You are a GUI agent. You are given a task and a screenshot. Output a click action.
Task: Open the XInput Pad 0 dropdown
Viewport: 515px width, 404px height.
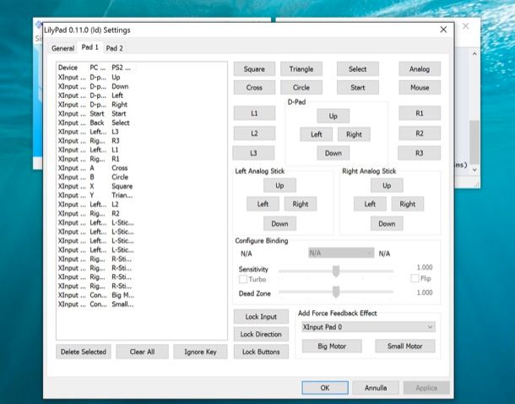368,327
